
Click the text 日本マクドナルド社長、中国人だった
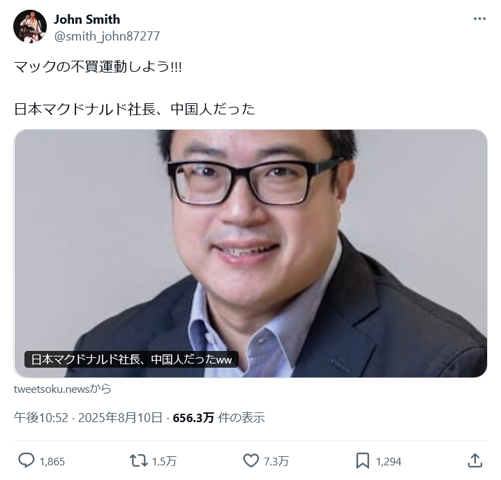click(135, 109)
